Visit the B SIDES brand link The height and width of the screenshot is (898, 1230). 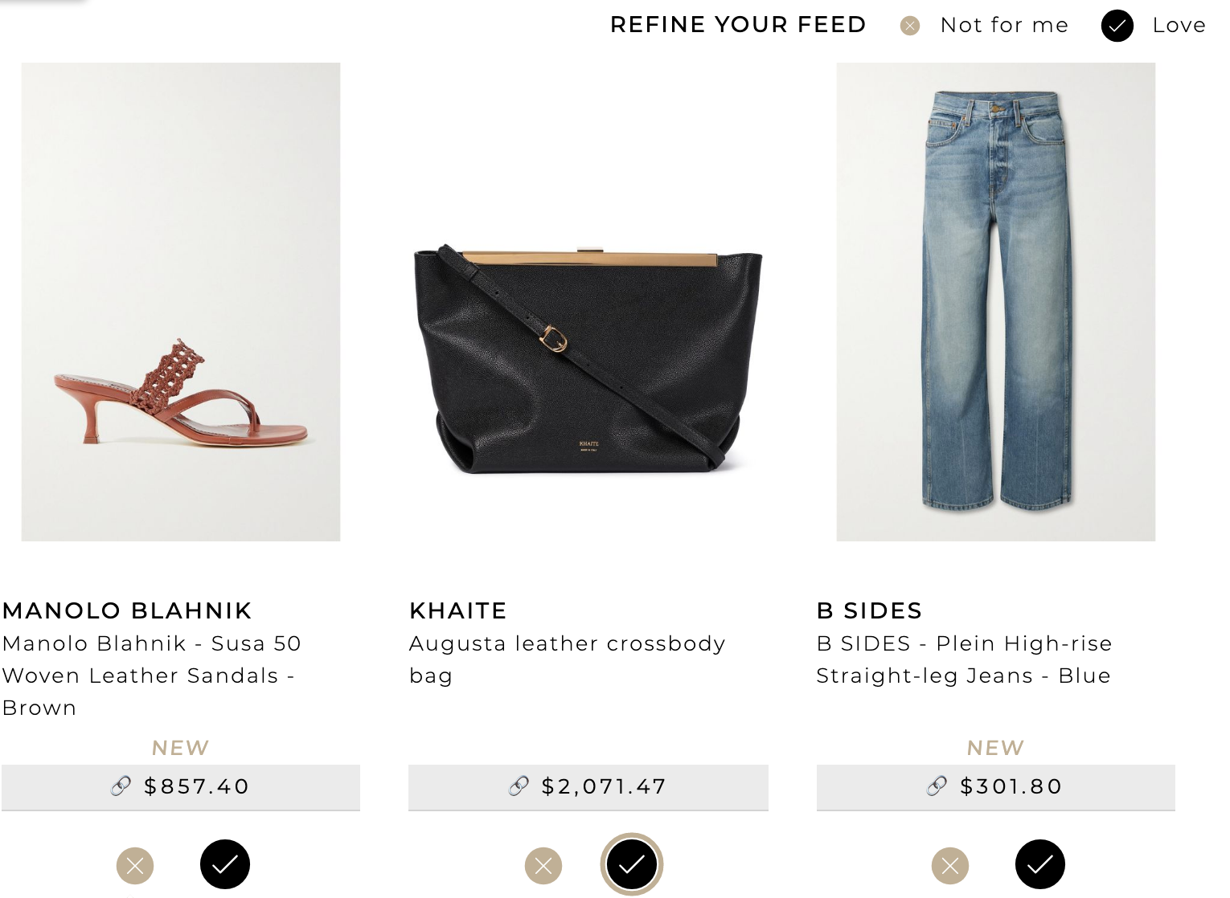(x=869, y=610)
